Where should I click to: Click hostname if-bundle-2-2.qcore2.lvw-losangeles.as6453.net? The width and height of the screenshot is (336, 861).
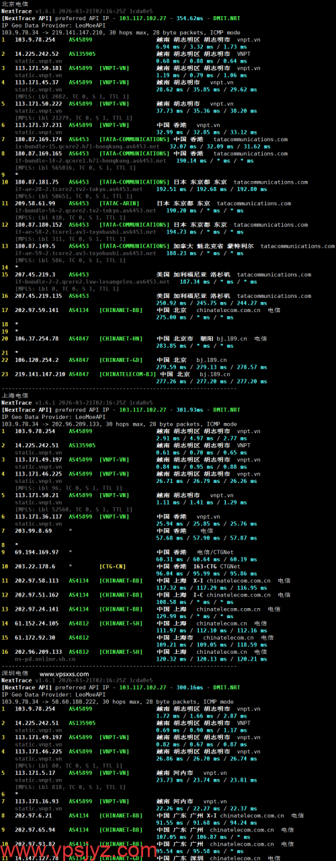(x=92, y=281)
